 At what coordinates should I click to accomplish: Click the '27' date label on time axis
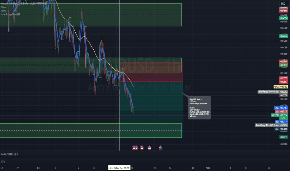17,168
